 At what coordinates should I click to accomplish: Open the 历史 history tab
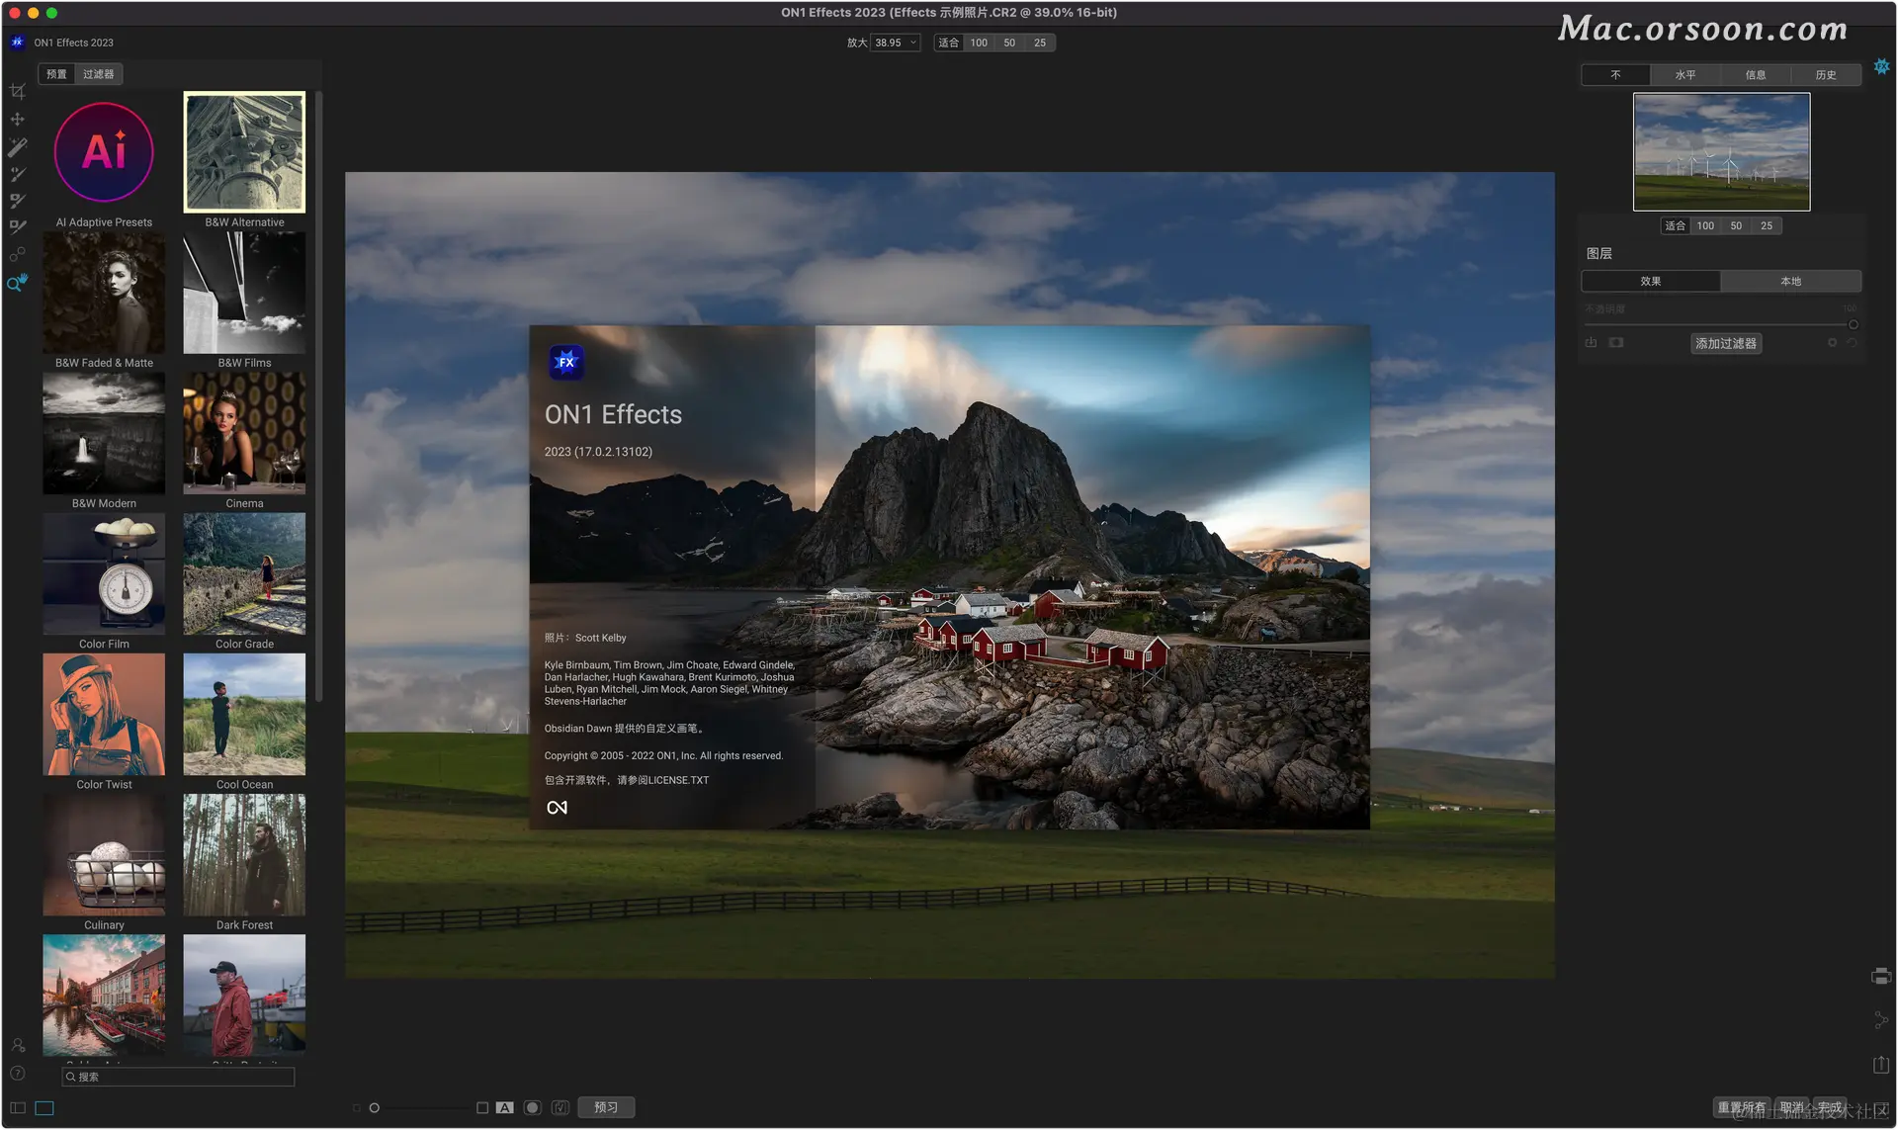[x=1826, y=75]
